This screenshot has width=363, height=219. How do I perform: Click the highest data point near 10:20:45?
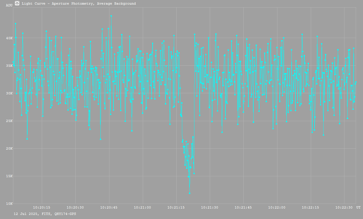pyautogui.click(x=111, y=16)
